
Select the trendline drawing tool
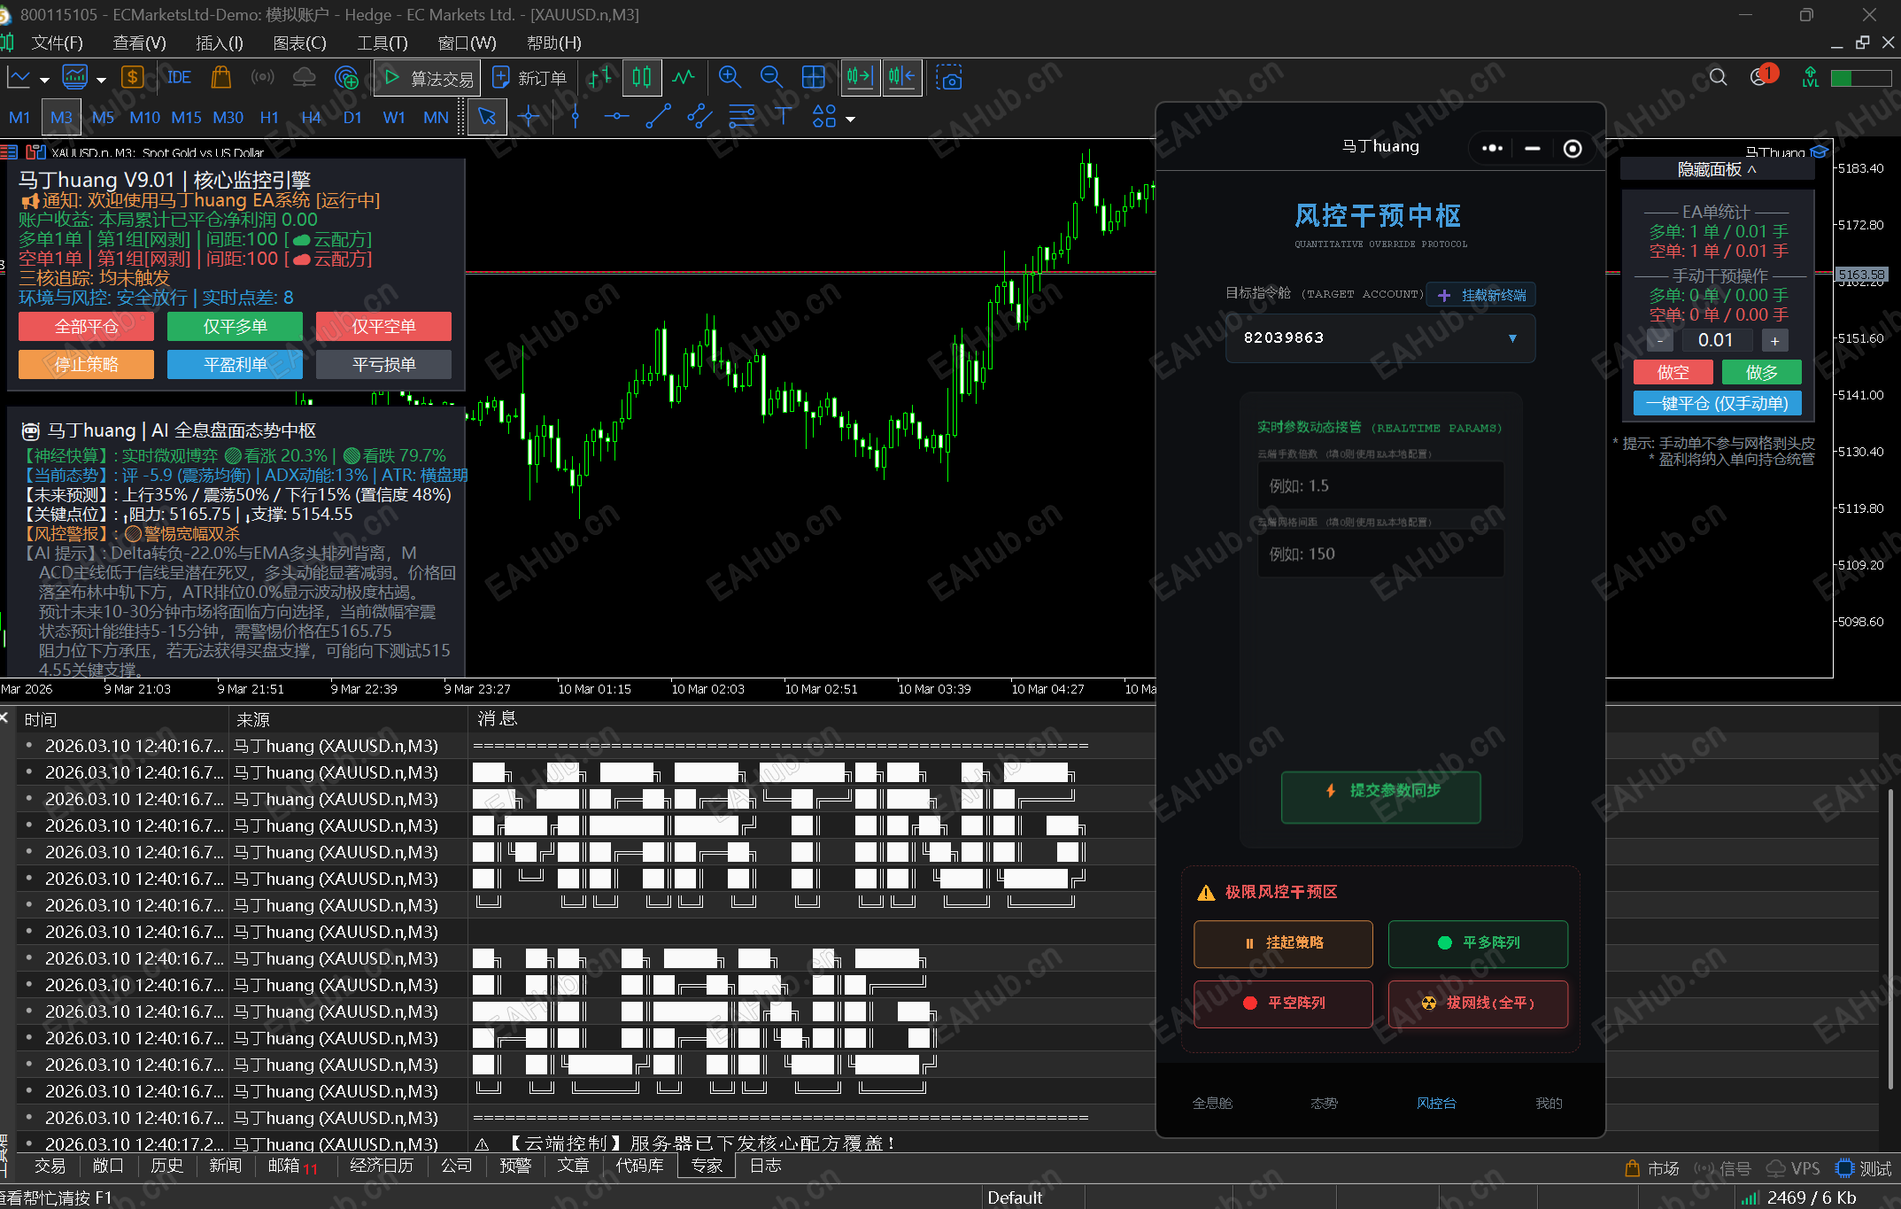pyautogui.click(x=658, y=118)
